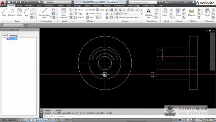Click the AM_0 layer color swatch
The image size is (216, 122).
120,14
